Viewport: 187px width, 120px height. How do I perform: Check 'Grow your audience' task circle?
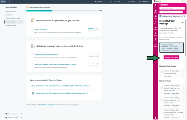32,64
